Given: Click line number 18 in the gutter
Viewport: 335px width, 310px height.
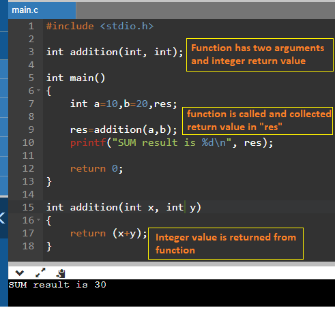Looking at the screenshot, I should (29, 246).
